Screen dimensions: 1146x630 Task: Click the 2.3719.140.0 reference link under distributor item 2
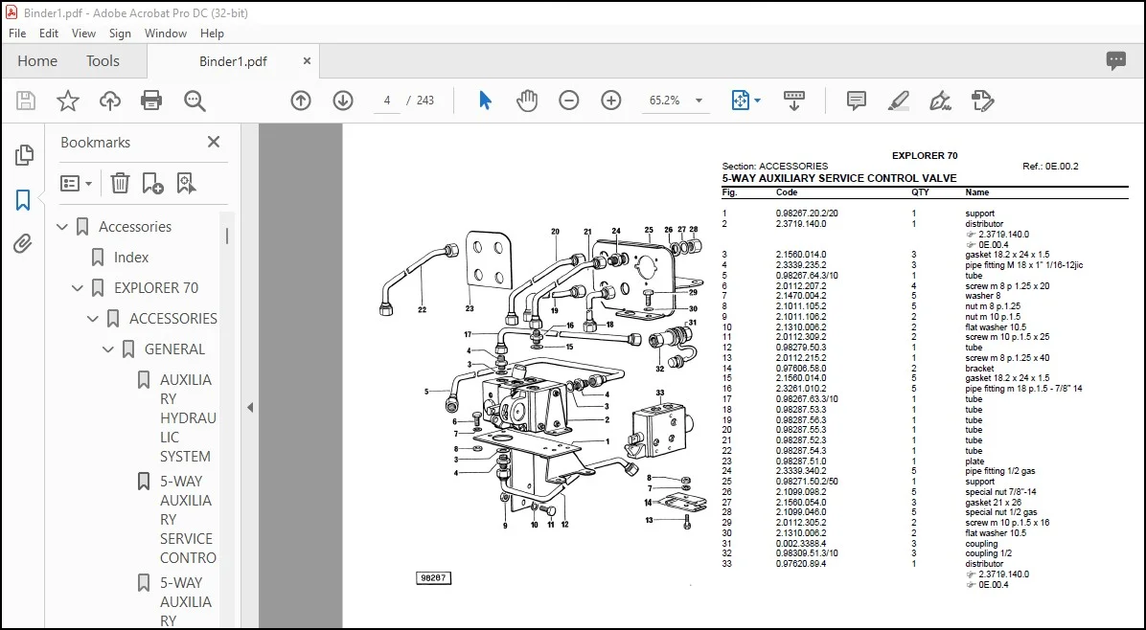coord(1003,235)
